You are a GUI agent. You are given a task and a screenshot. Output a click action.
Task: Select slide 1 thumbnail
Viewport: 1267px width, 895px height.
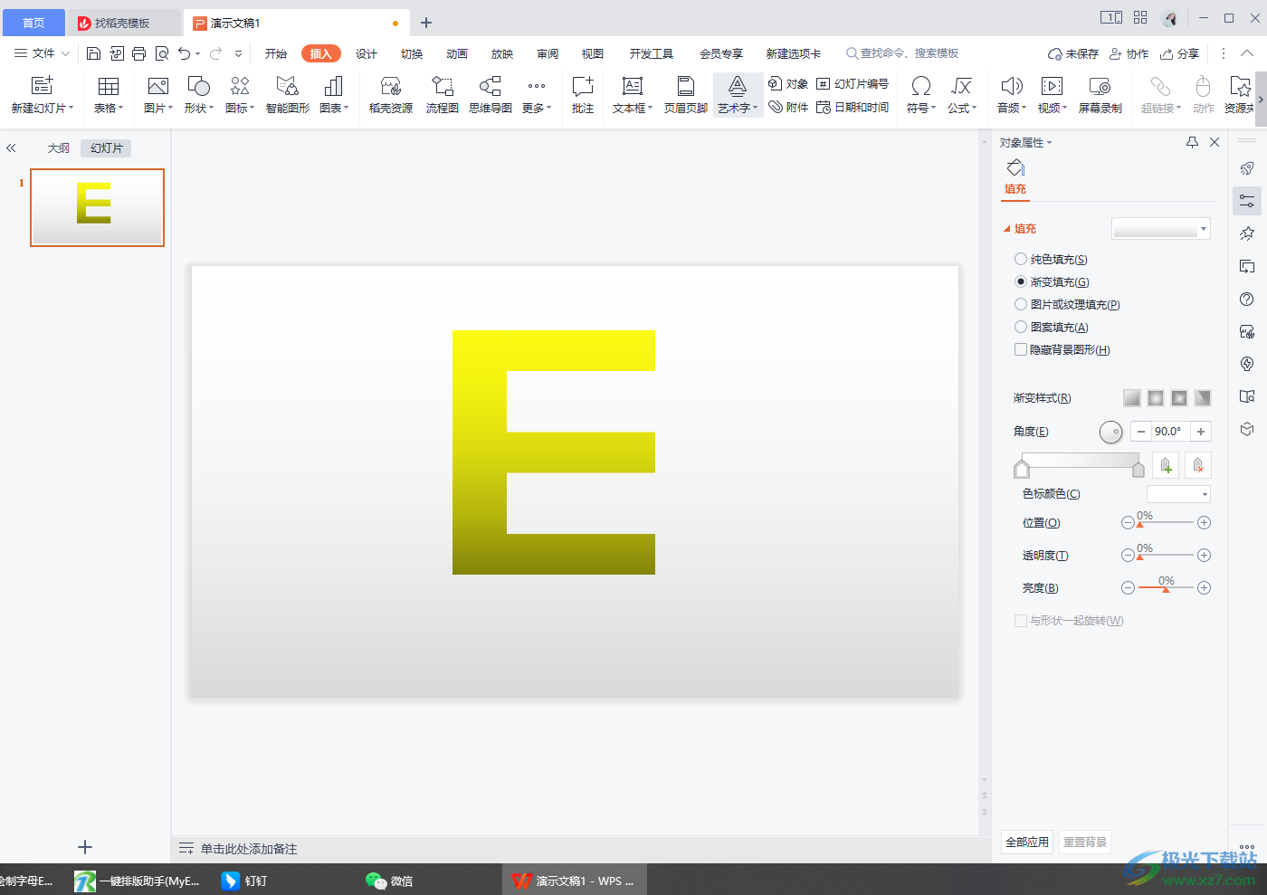[x=97, y=207]
